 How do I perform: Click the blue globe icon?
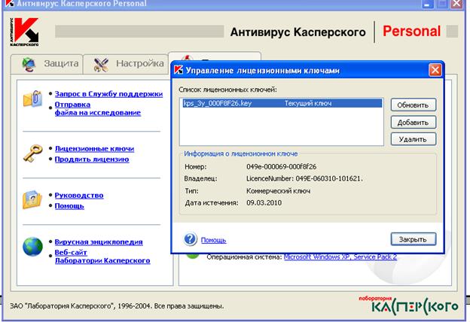pyautogui.click(x=32, y=247)
